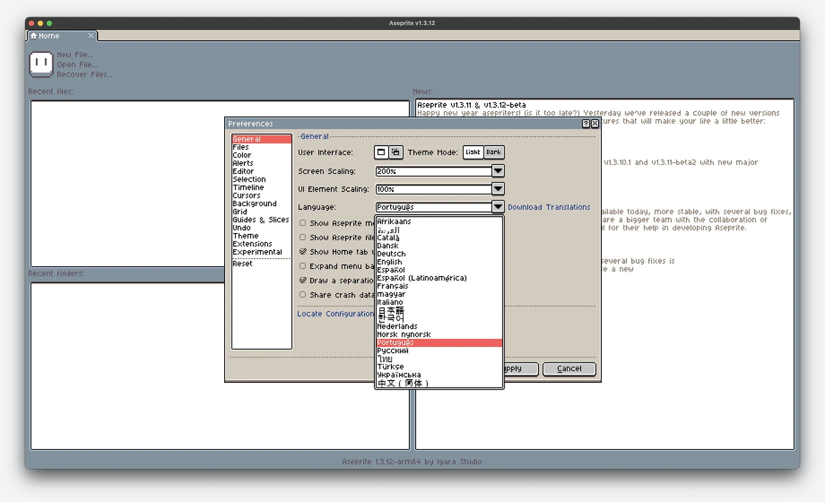Choose Magyar from language list

[x=439, y=294]
